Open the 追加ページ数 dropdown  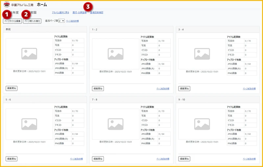[x=61, y=21]
